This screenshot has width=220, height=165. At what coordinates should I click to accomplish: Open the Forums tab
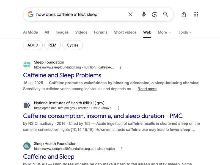[x=101, y=32]
